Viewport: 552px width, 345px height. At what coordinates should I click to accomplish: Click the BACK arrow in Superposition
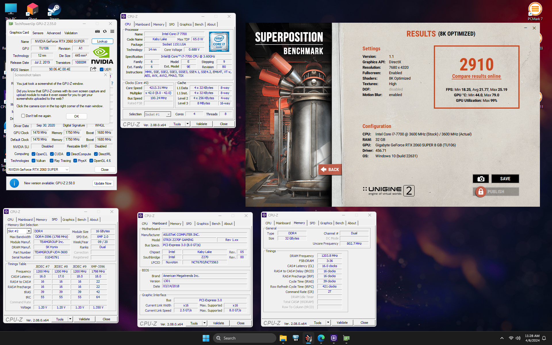[x=330, y=169]
